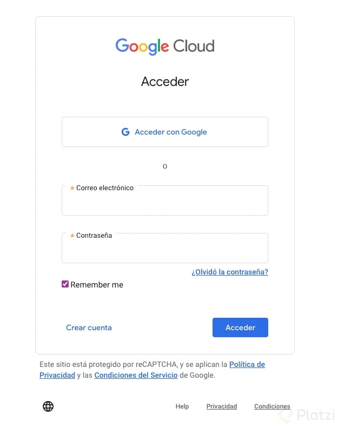Click the Correo electrónico asterisk label
Viewport: 338px width, 428px height.
click(x=102, y=188)
